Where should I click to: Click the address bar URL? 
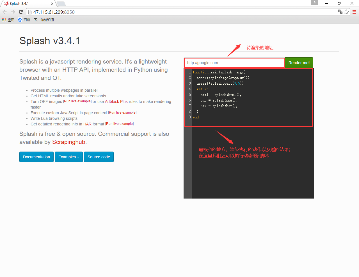(54, 12)
